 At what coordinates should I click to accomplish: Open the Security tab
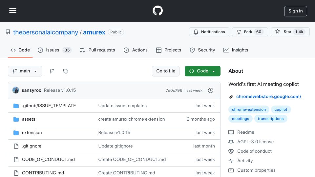tap(202, 50)
